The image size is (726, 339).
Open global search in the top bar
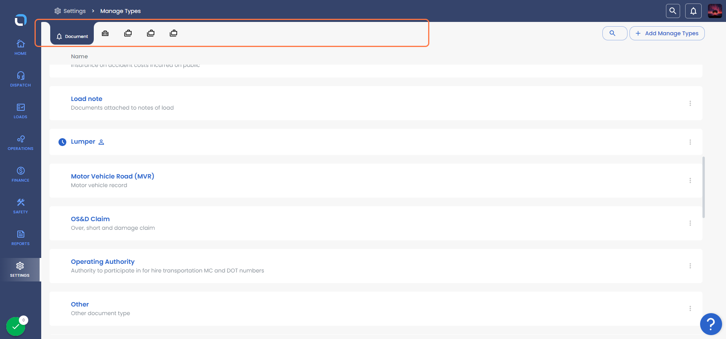coord(673,11)
